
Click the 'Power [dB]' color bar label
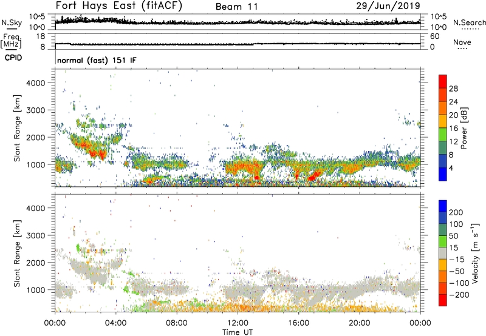(x=464, y=128)
